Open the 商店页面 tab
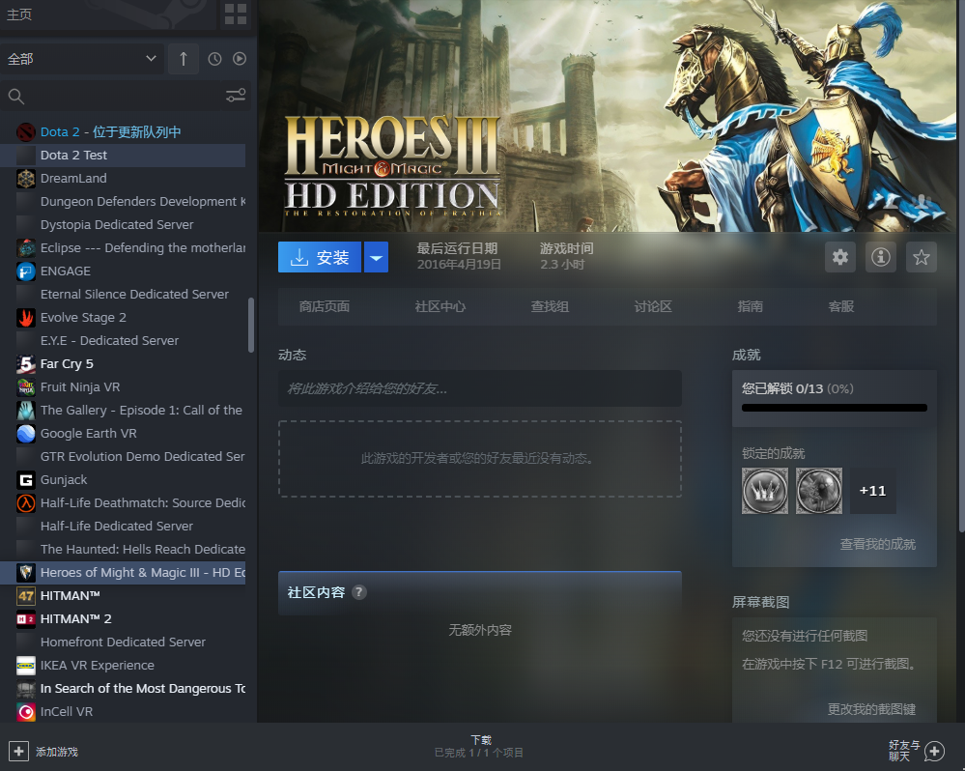965x771 pixels. click(x=325, y=306)
